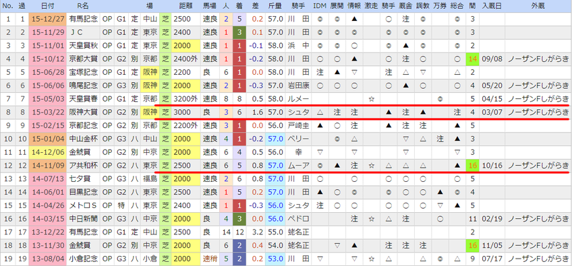Click race name メトロＳ
572x266 pixels.
pos(83,205)
